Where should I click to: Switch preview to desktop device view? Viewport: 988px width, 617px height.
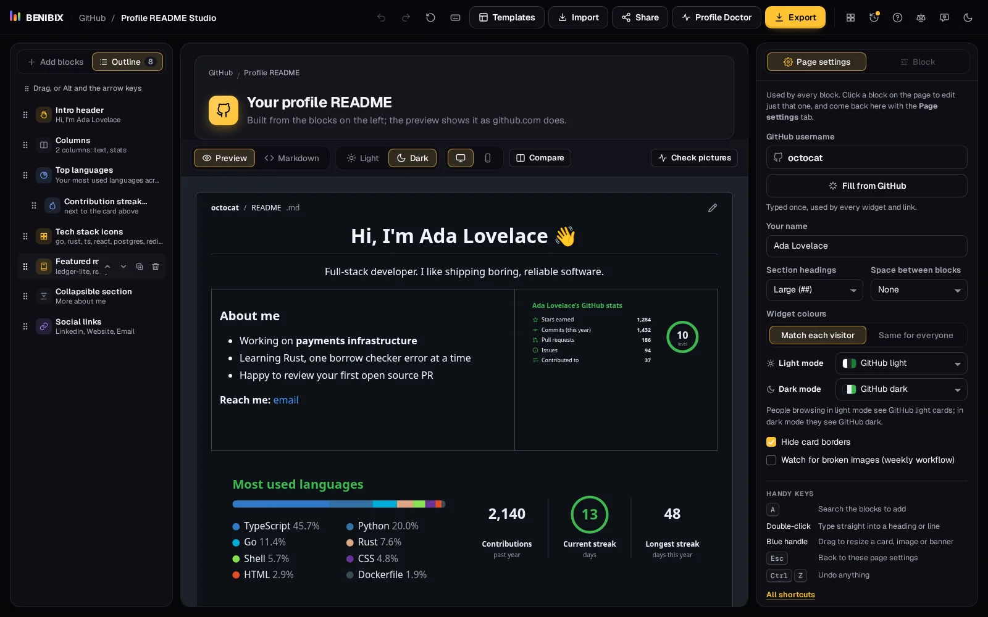pyautogui.click(x=461, y=158)
